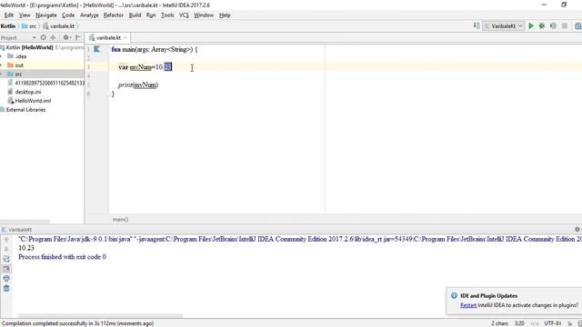
Task: Close the varibale.kt editor tab
Action: coord(125,38)
